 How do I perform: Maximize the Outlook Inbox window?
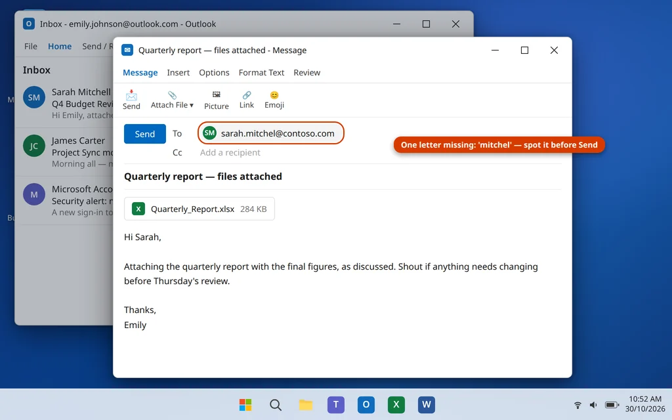click(426, 24)
